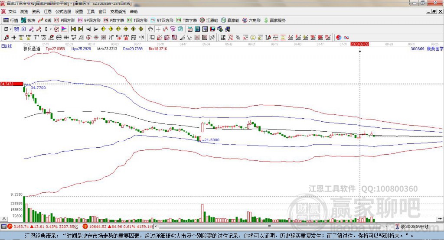The image size is (444, 240).
Task: Open the 交易委托 menu
Action: (118, 12)
